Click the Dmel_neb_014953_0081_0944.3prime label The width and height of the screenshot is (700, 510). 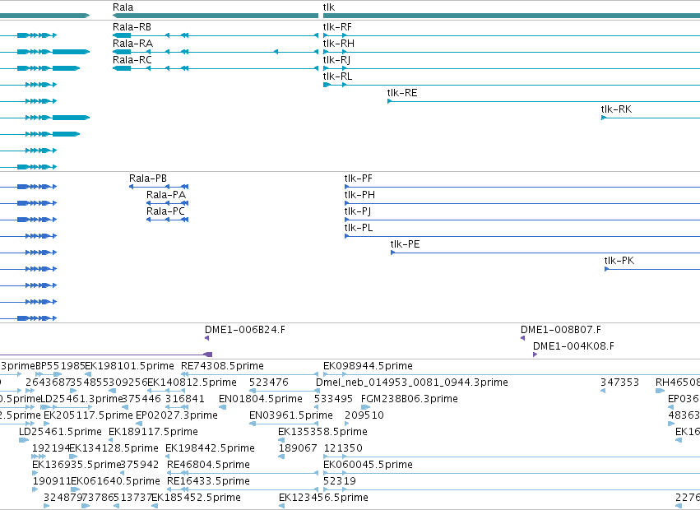click(411, 382)
